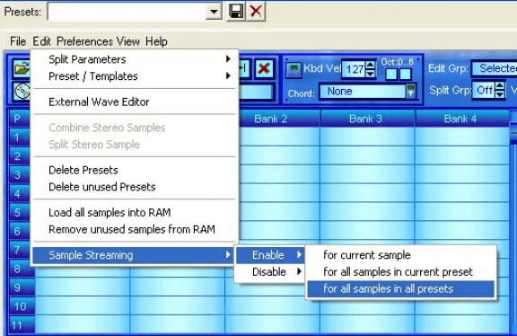Select Delete Presets entry

(x=135, y=170)
